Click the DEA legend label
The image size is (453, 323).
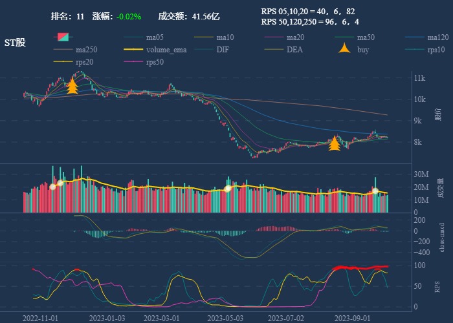pos(294,50)
